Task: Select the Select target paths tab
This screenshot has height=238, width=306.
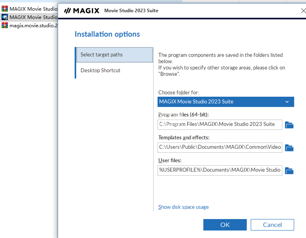Action: pyautogui.click(x=115, y=54)
